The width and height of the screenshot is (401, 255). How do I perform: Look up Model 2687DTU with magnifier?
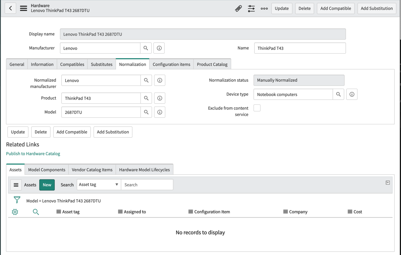(x=146, y=112)
